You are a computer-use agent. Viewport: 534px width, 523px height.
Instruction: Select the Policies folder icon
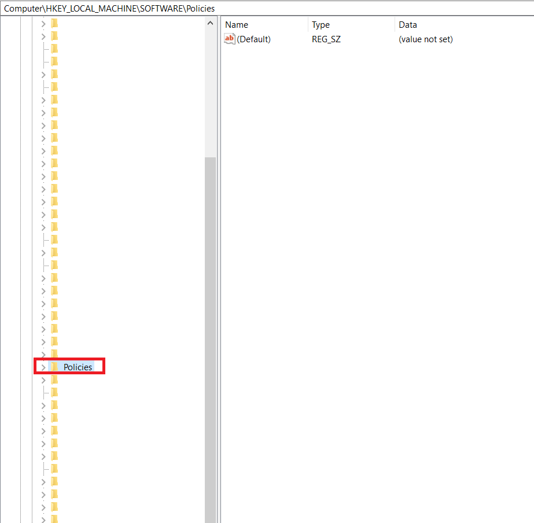pos(54,366)
